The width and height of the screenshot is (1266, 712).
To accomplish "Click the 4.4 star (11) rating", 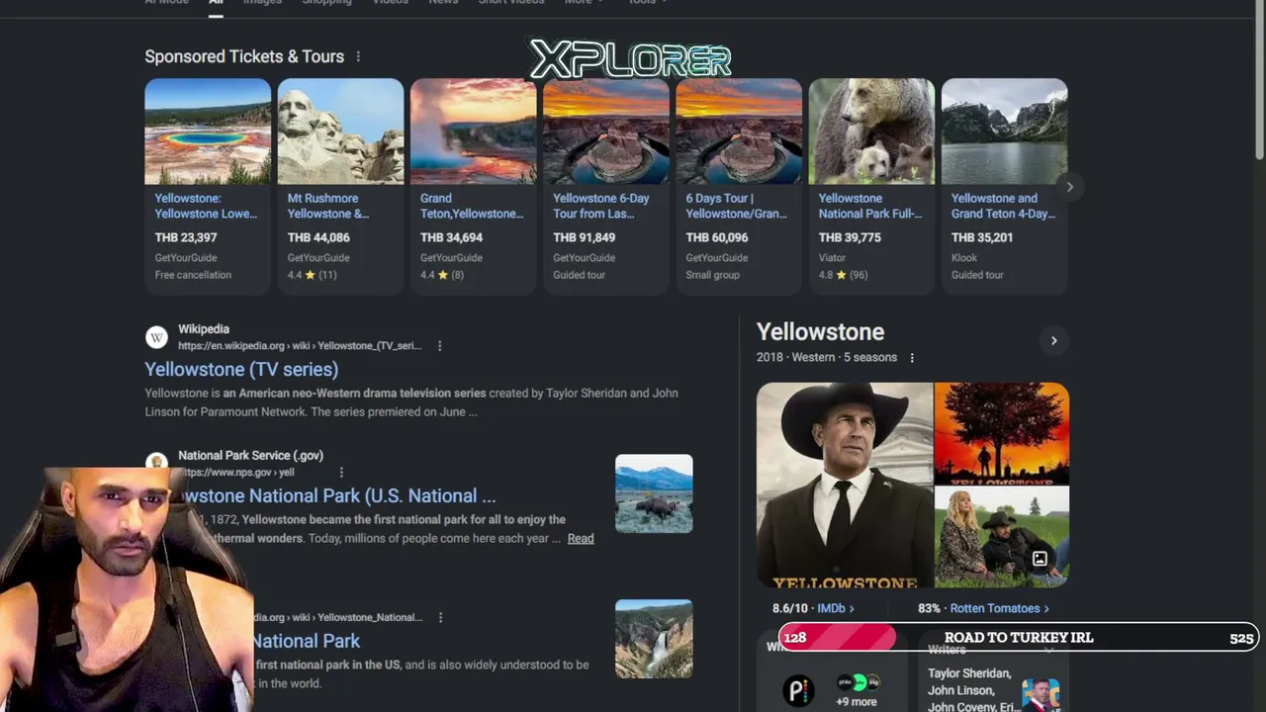I will click(312, 275).
